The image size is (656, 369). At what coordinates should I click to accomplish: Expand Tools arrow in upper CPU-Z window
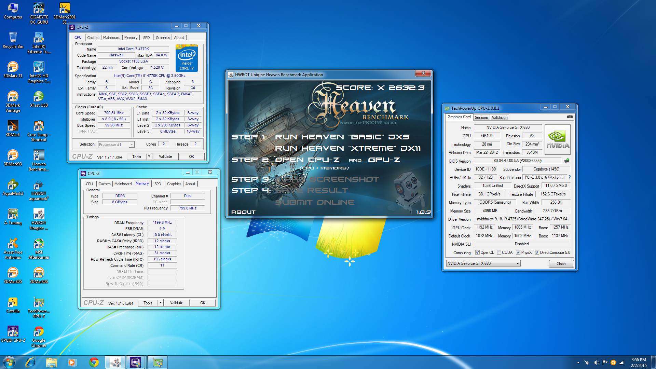point(149,156)
